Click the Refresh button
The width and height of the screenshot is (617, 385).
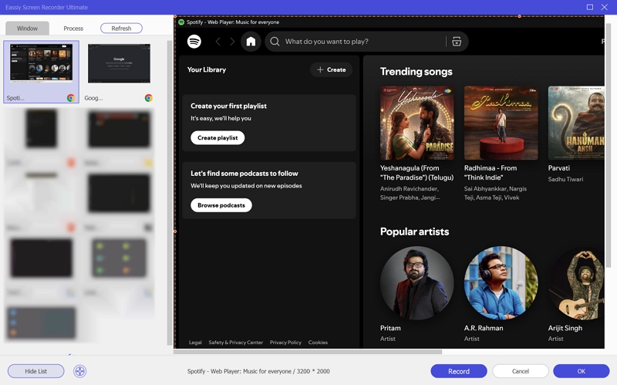[121, 29]
